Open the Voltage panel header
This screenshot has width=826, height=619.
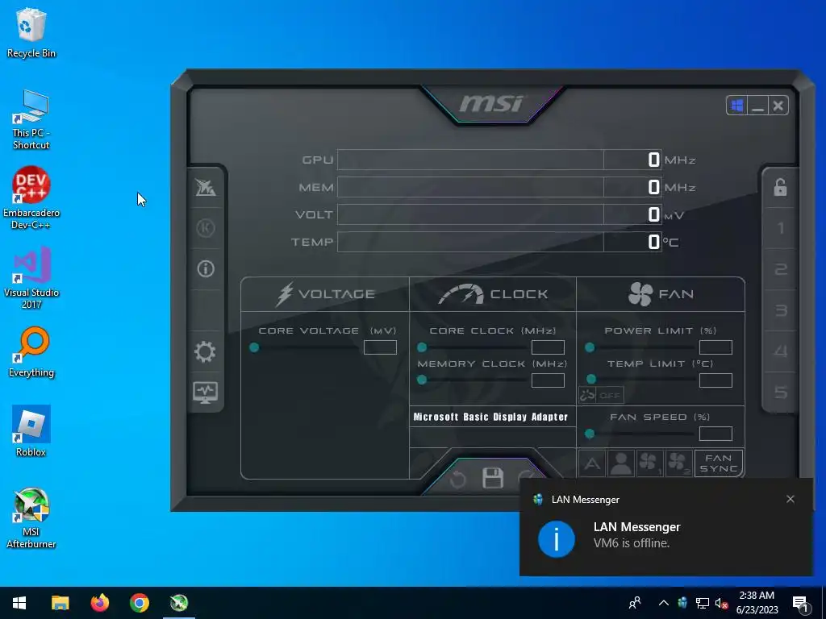(325, 293)
